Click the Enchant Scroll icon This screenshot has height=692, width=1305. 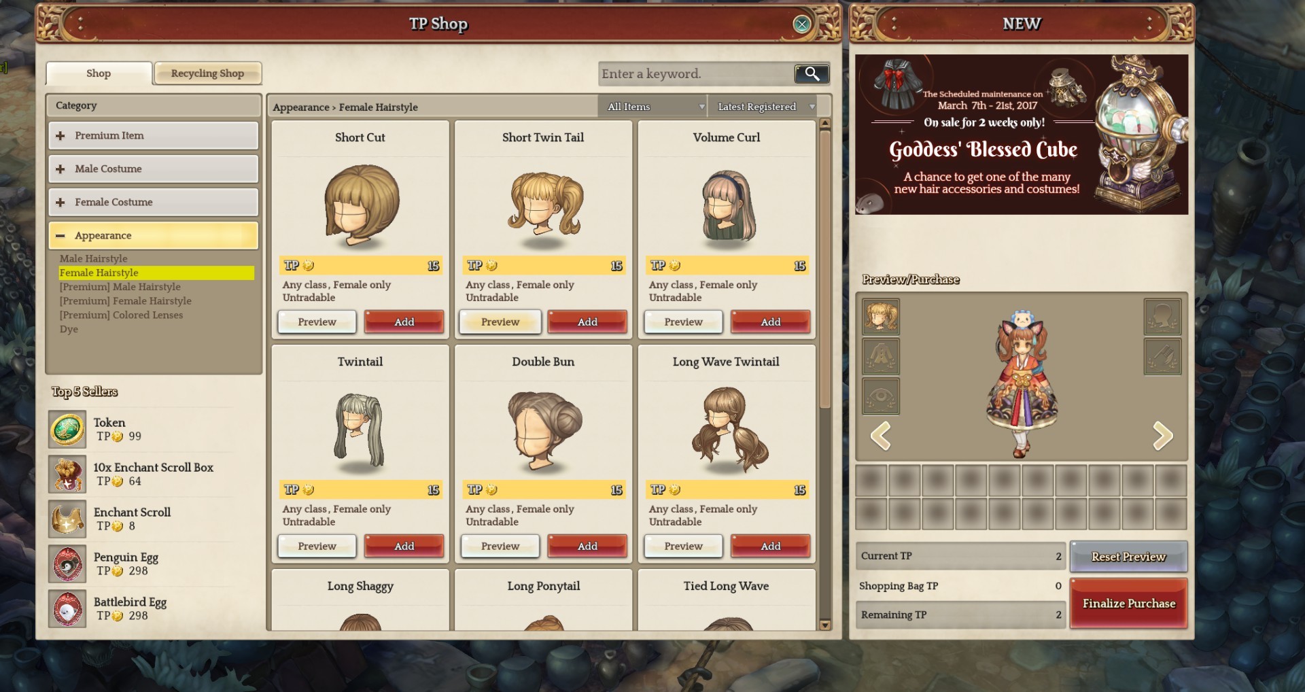coord(67,519)
